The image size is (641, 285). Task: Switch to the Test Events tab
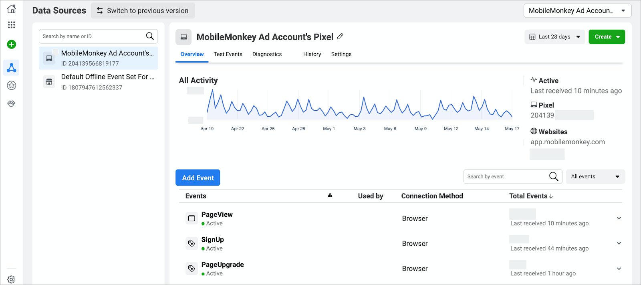pyautogui.click(x=228, y=54)
